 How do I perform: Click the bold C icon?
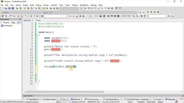click(x=145, y=16)
